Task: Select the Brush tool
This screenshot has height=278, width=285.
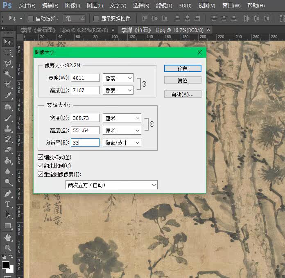Action: [8, 118]
